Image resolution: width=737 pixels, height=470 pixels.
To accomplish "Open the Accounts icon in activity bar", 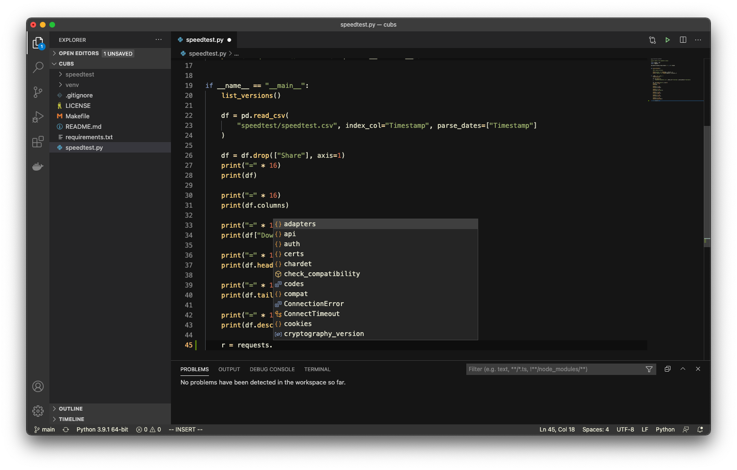I will click(38, 386).
